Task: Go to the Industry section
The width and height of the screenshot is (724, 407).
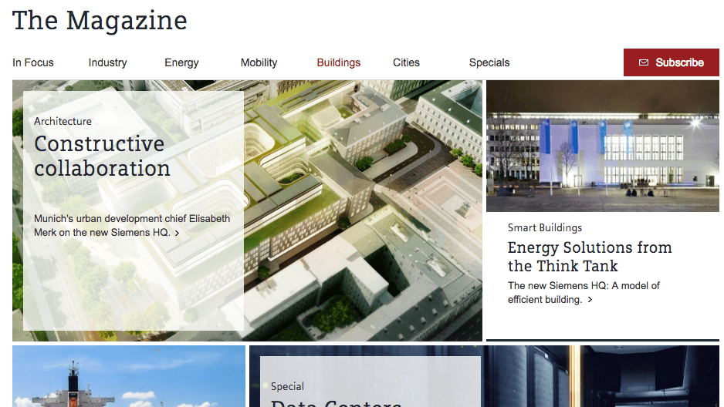Action: pyautogui.click(x=107, y=62)
